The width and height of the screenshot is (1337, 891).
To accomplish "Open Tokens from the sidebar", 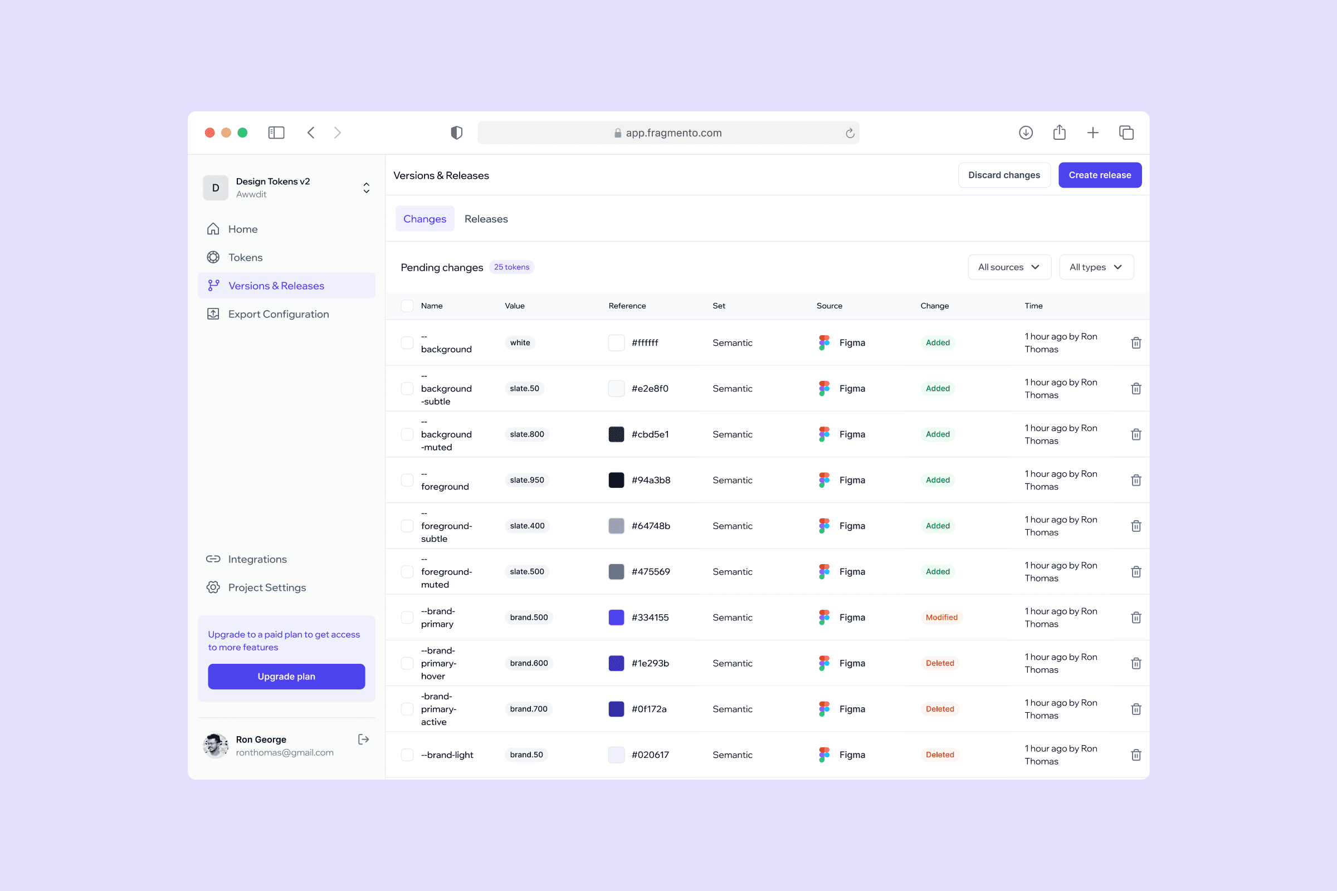I will pos(245,257).
